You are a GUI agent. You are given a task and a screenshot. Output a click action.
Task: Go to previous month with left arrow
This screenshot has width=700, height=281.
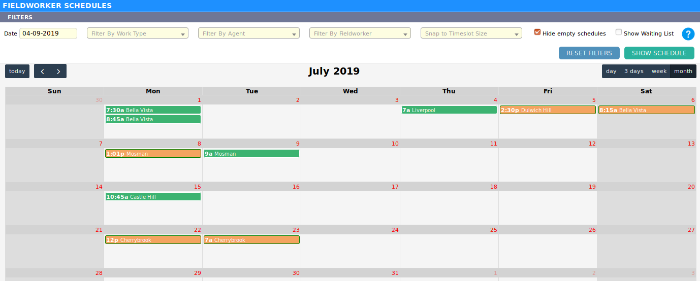[43, 72]
